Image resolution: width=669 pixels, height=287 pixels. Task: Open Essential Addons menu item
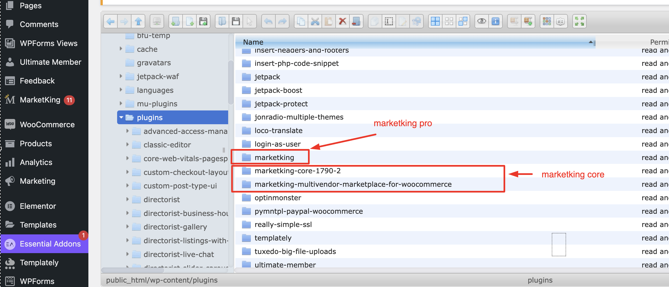tap(44, 244)
